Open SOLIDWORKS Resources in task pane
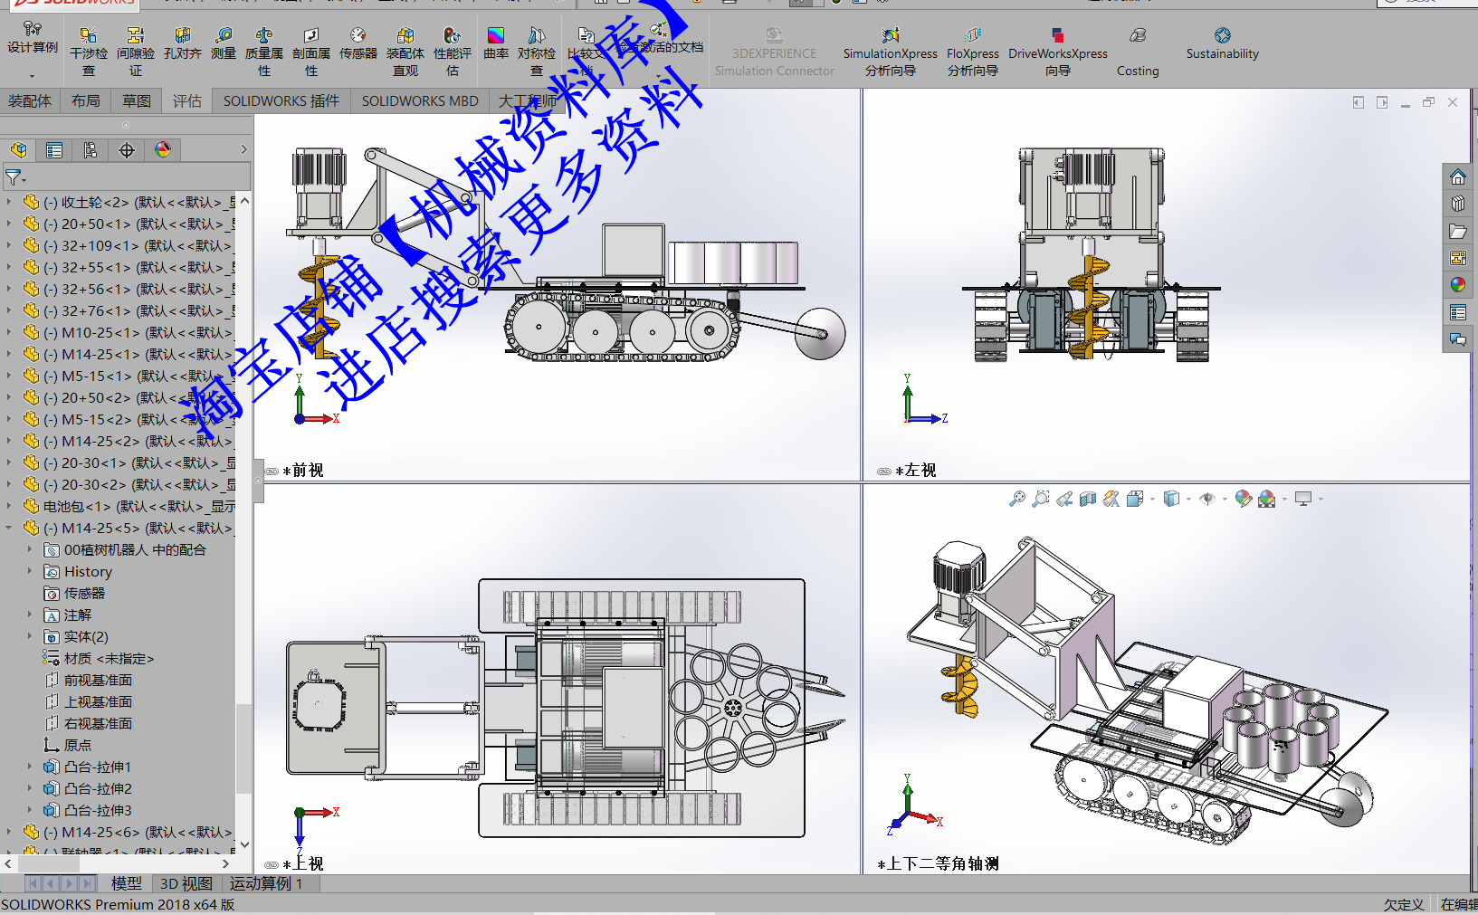The height and width of the screenshot is (915, 1478). tap(1457, 176)
